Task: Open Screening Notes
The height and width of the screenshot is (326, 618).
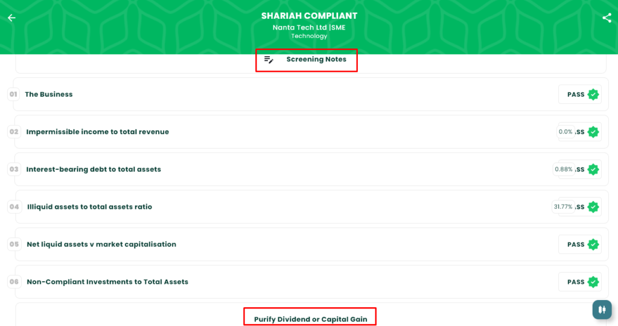Action: pos(316,60)
